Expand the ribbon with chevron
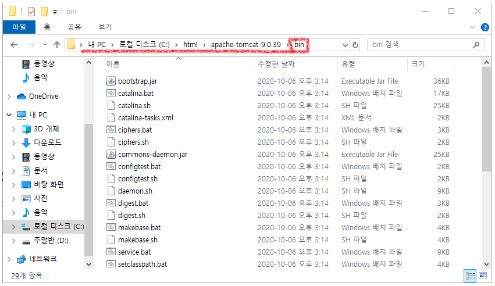Viewport: 495px width, 286px height. pyautogui.click(x=472, y=27)
